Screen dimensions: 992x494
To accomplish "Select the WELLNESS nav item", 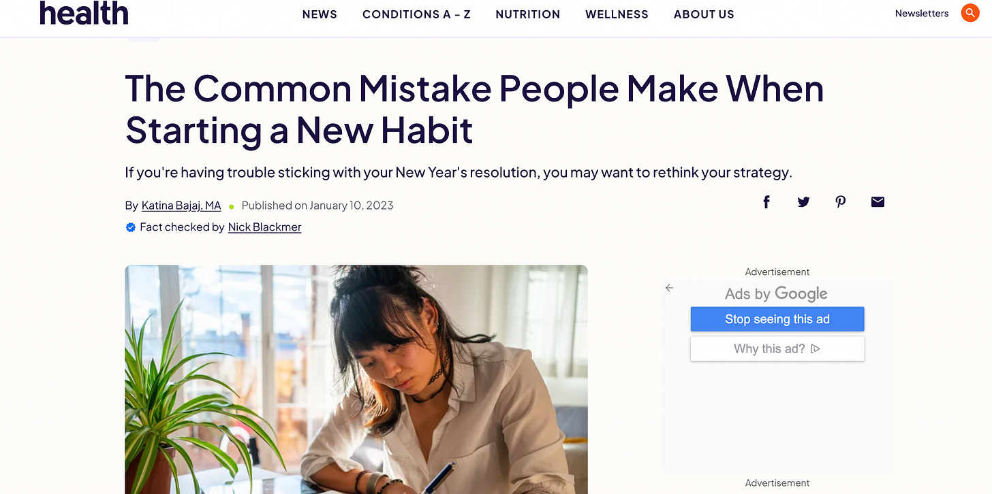I will (x=617, y=14).
